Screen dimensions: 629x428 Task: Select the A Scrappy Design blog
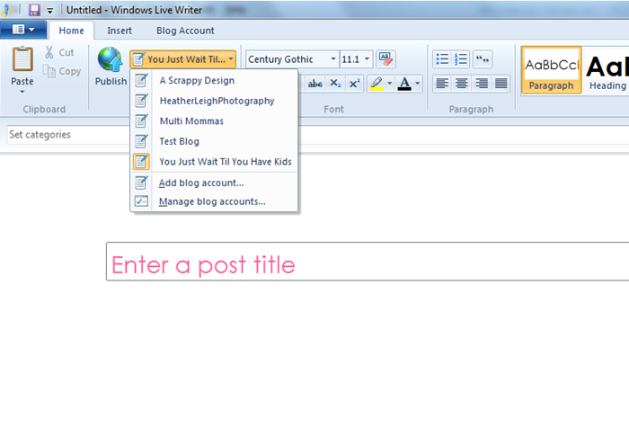click(214, 80)
